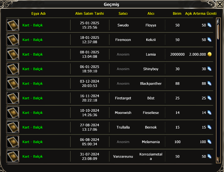Click the card icon in the Bernok row

(x=13, y=127)
